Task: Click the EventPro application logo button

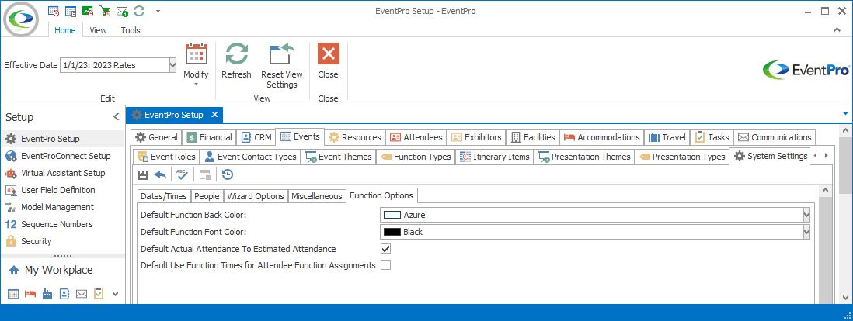Action: pyautogui.click(x=22, y=19)
